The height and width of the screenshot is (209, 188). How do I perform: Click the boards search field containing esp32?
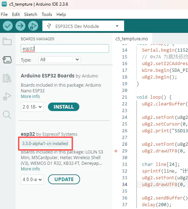(65, 48)
